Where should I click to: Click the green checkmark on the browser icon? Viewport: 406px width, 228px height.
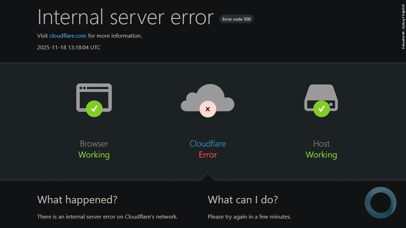(94, 109)
